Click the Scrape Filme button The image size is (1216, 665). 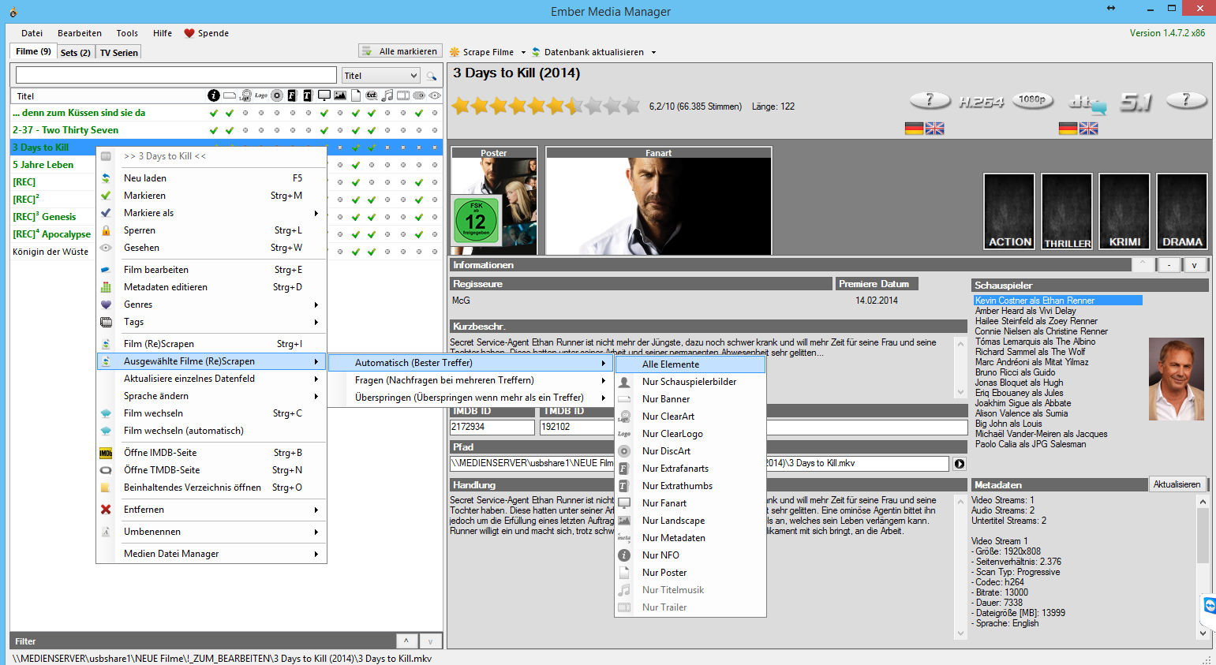coord(482,52)
